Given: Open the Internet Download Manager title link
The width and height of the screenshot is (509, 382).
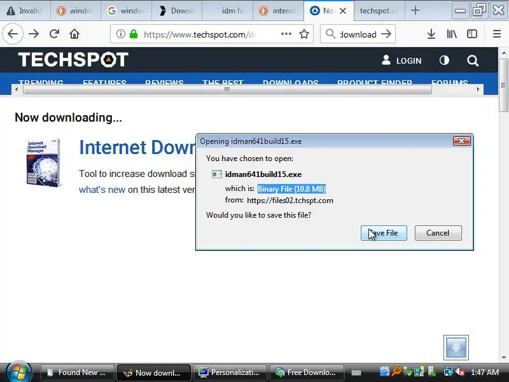Looking at the screenshot, I should 137,148.
